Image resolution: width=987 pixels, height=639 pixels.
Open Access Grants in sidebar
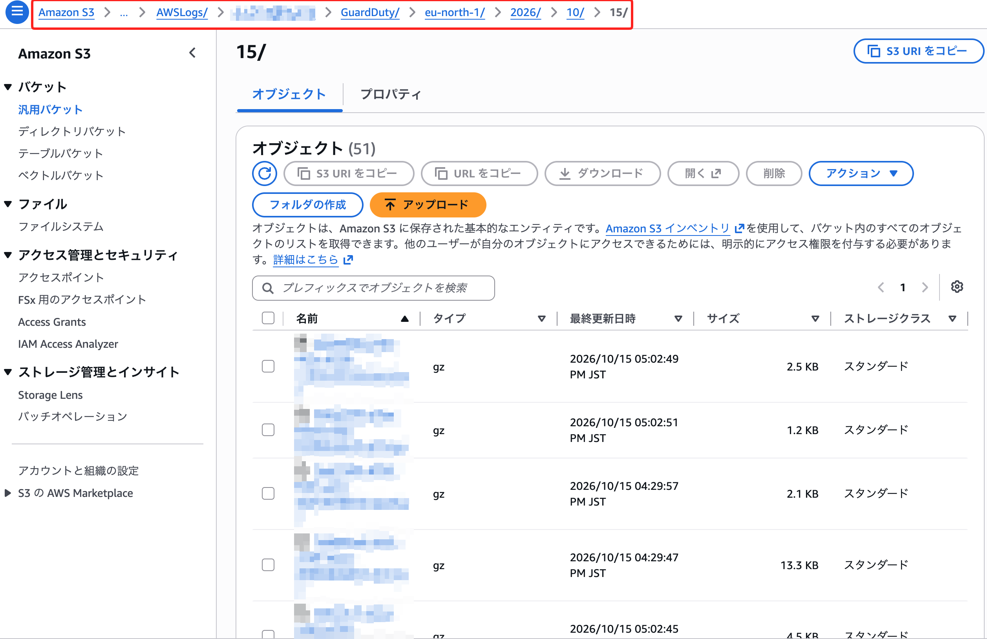52,322
